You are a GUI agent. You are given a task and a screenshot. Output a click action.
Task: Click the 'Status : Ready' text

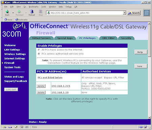[38, 122]
